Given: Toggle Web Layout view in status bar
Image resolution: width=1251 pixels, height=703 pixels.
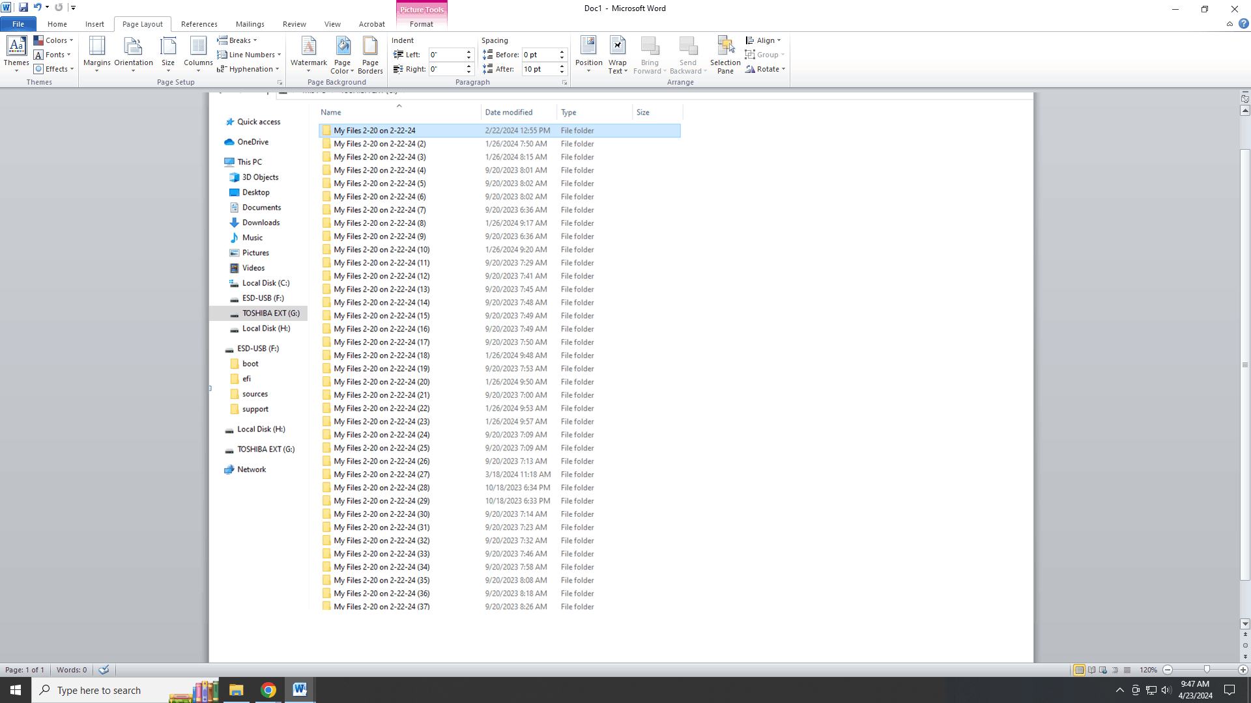Looking at the screenshot, I should [x=1103, y=670].
